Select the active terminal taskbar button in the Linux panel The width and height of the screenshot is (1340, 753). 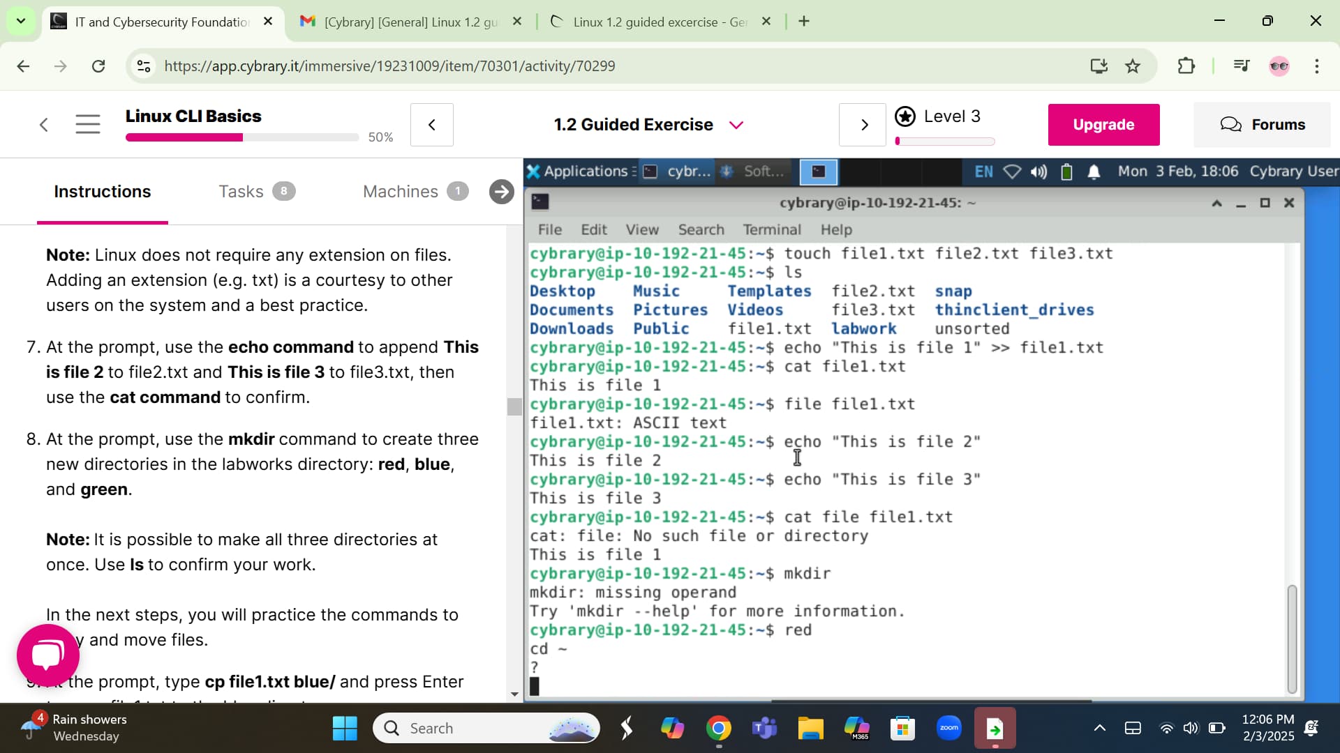tap(818, 172)
